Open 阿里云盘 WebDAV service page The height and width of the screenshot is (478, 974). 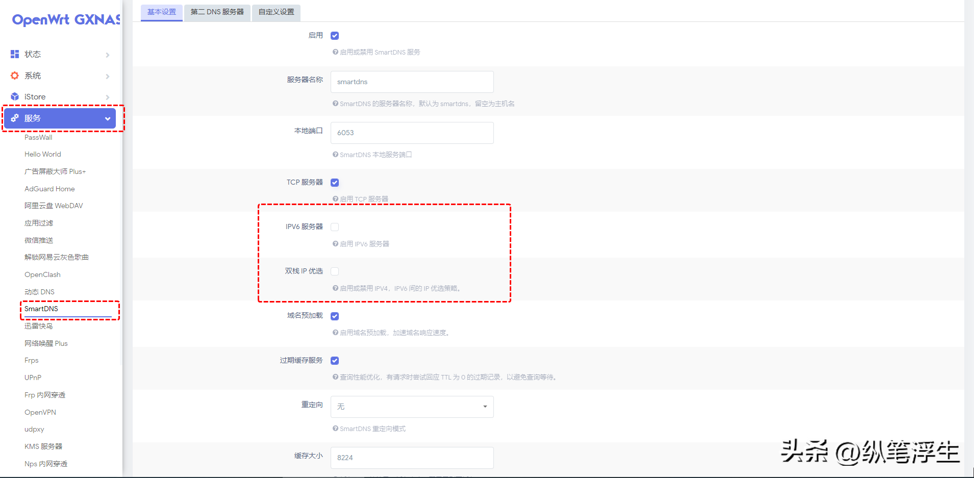point(54,206)
